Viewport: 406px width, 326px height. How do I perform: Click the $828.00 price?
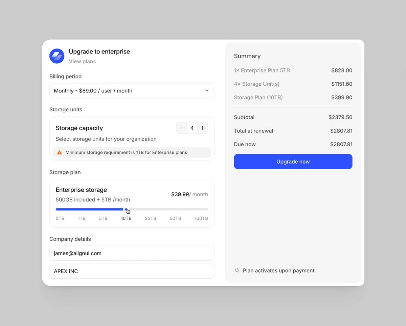pyautogui.click(x=342, y=70)
